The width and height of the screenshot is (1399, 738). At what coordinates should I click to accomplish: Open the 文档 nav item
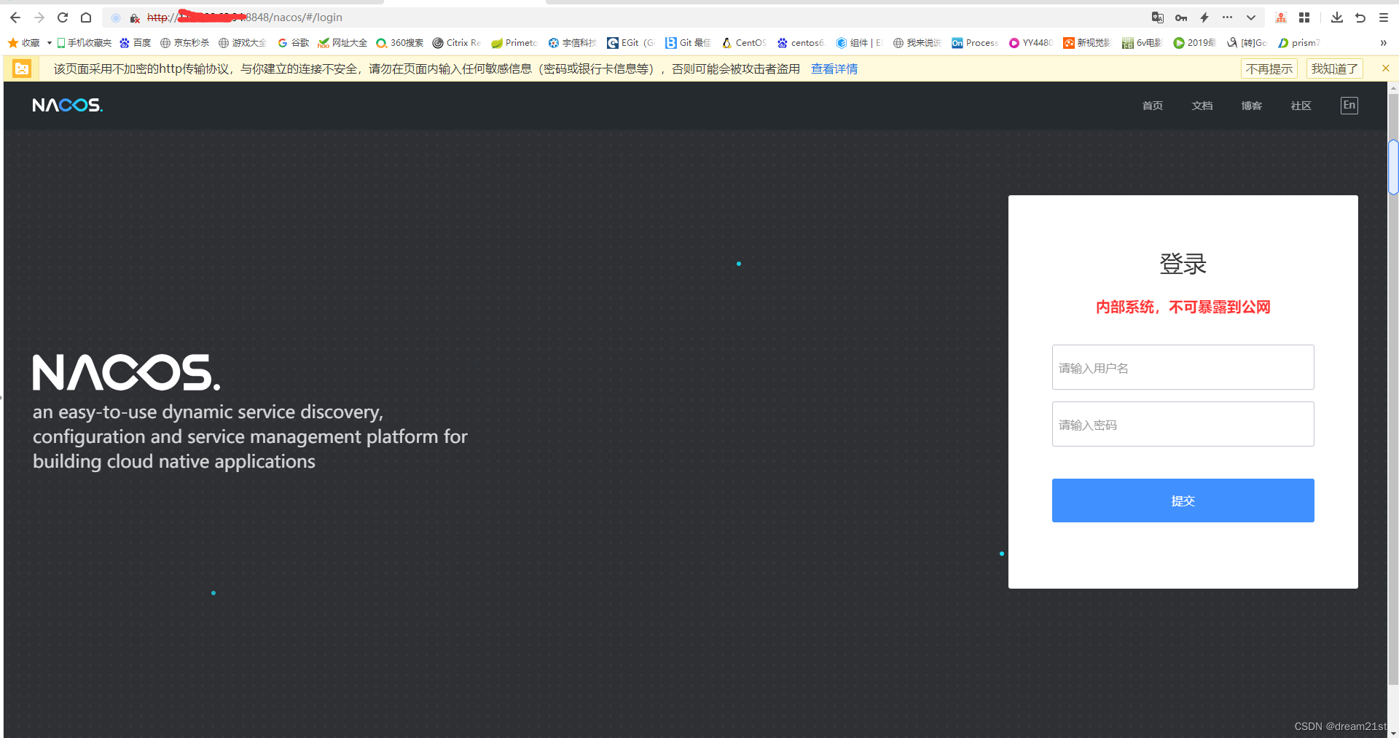(1202, 106)
